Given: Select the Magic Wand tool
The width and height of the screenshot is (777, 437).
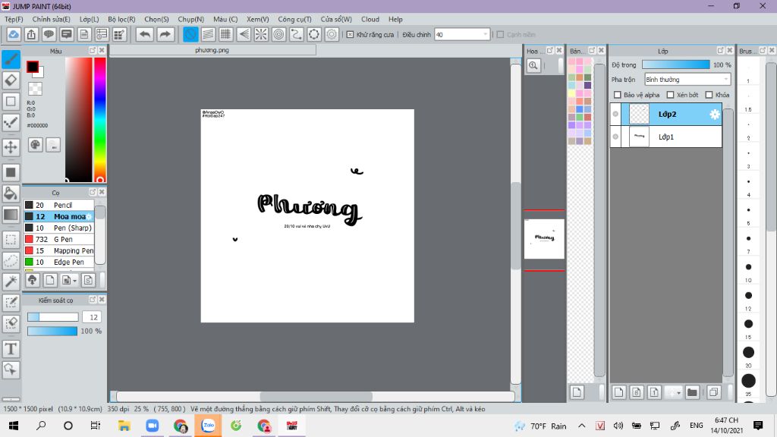Looking at the screenshot, I should (x=11, y=281).
